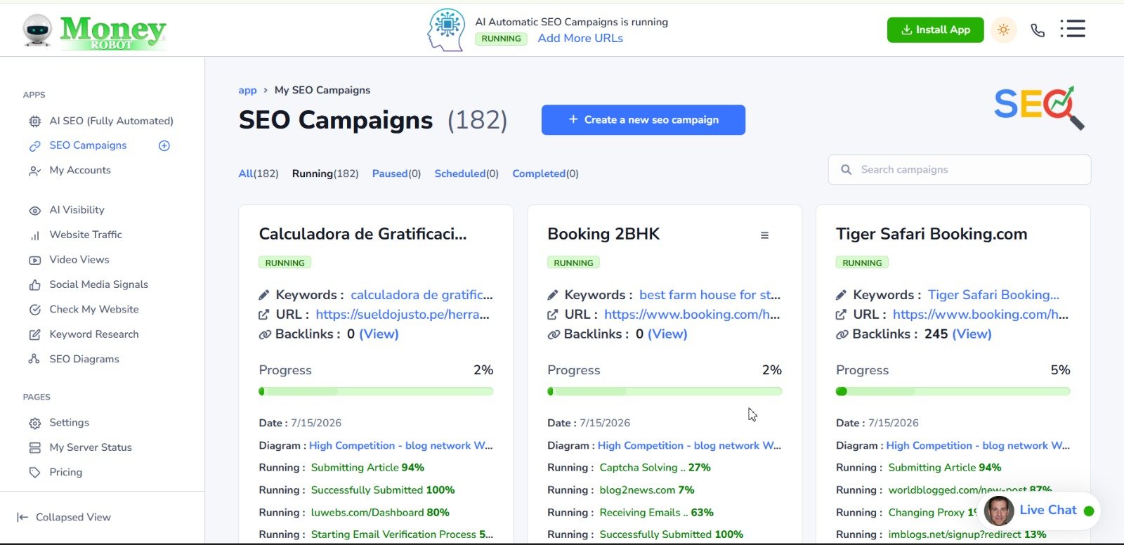Click Booking 2BHK keyword 'best farm house'

(x=710, y=295)
